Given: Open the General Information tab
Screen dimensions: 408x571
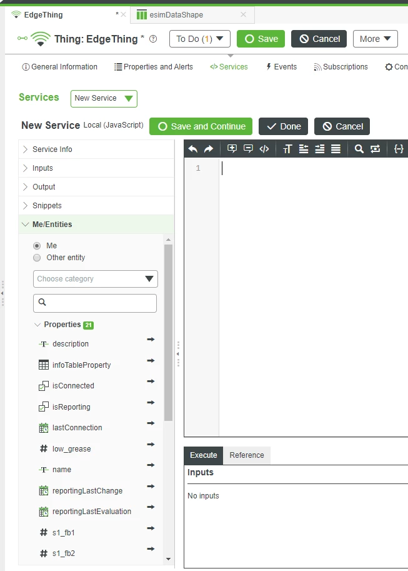Looking at the screenshot, I should click(x=60, y=67).
